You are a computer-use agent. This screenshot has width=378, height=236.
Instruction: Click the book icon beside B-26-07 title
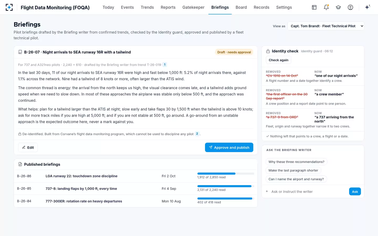click(x=20, y=52)
